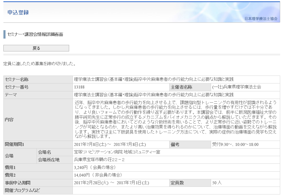Select the note 受付9:30～、10:00～18:00

click(235, 145)
